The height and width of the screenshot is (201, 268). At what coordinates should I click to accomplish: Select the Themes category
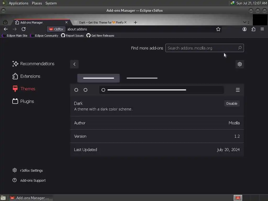(x=24, y=89)
